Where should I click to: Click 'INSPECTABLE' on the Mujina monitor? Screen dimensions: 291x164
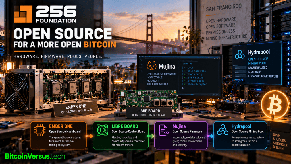[x=155, y=77]
